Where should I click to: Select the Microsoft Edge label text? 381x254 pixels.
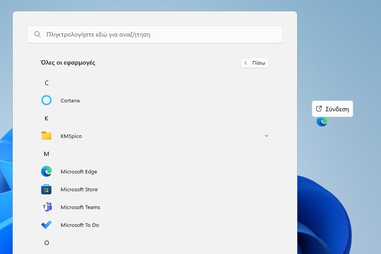tap(79, 172)
